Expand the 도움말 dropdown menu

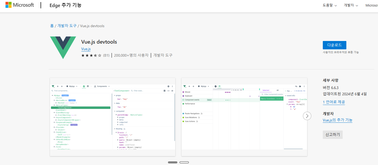coord(330,5)
